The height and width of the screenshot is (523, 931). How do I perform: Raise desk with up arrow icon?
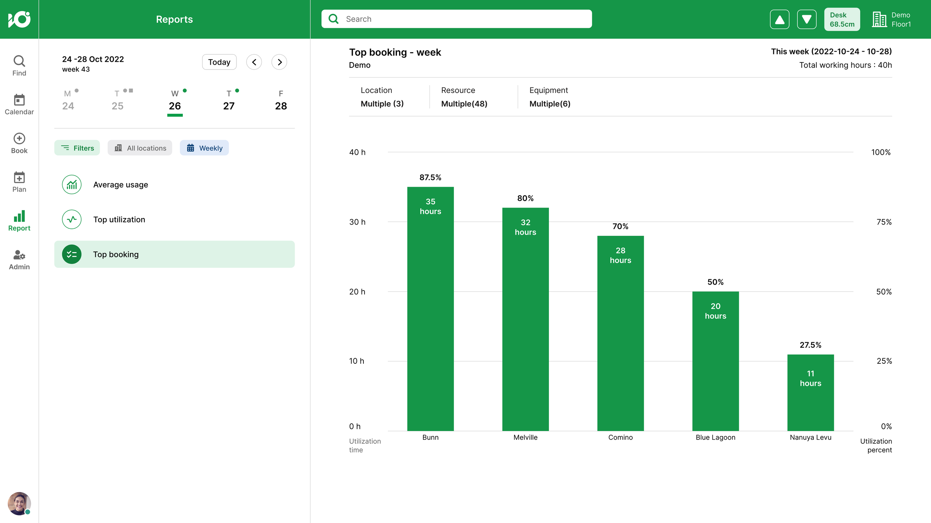click(x=779, y=19)
